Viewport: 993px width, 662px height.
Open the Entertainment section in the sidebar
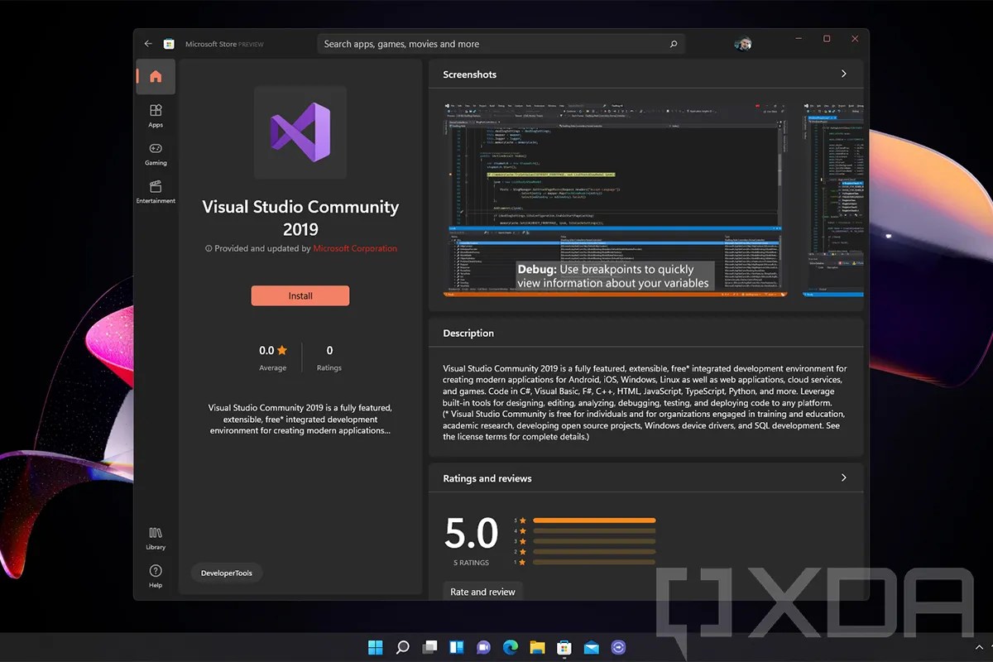[156, 192]
